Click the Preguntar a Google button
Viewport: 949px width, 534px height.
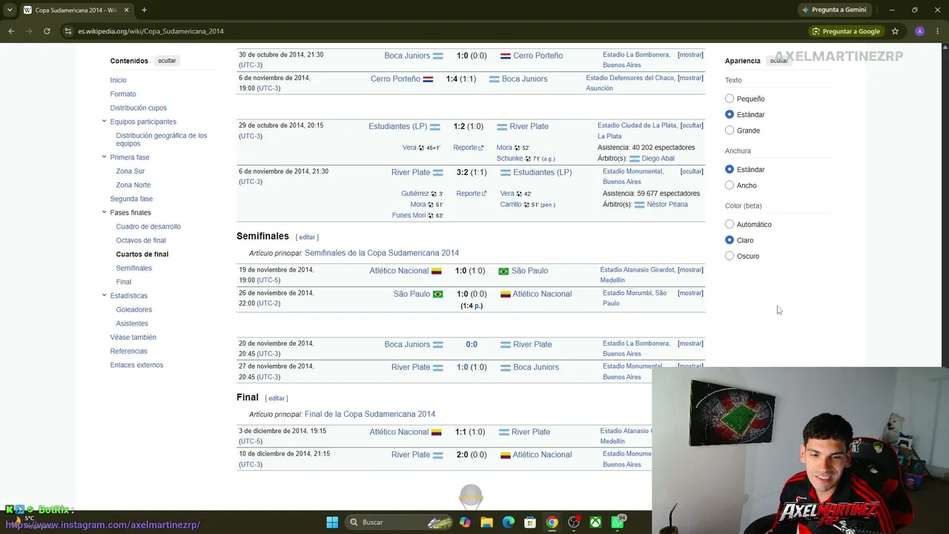846,31
